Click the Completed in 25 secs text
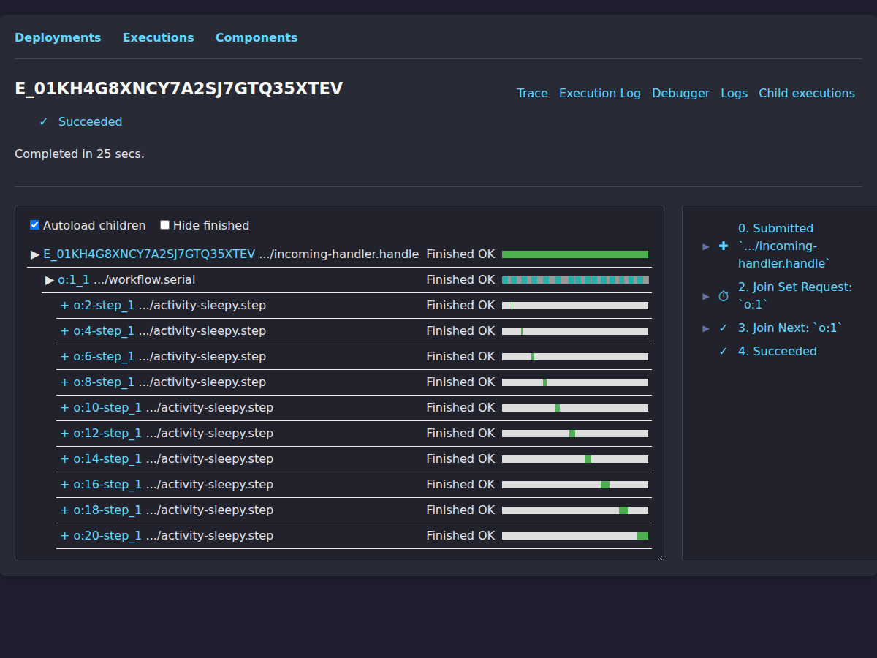The image size is (877, 658). click(80, 154)
